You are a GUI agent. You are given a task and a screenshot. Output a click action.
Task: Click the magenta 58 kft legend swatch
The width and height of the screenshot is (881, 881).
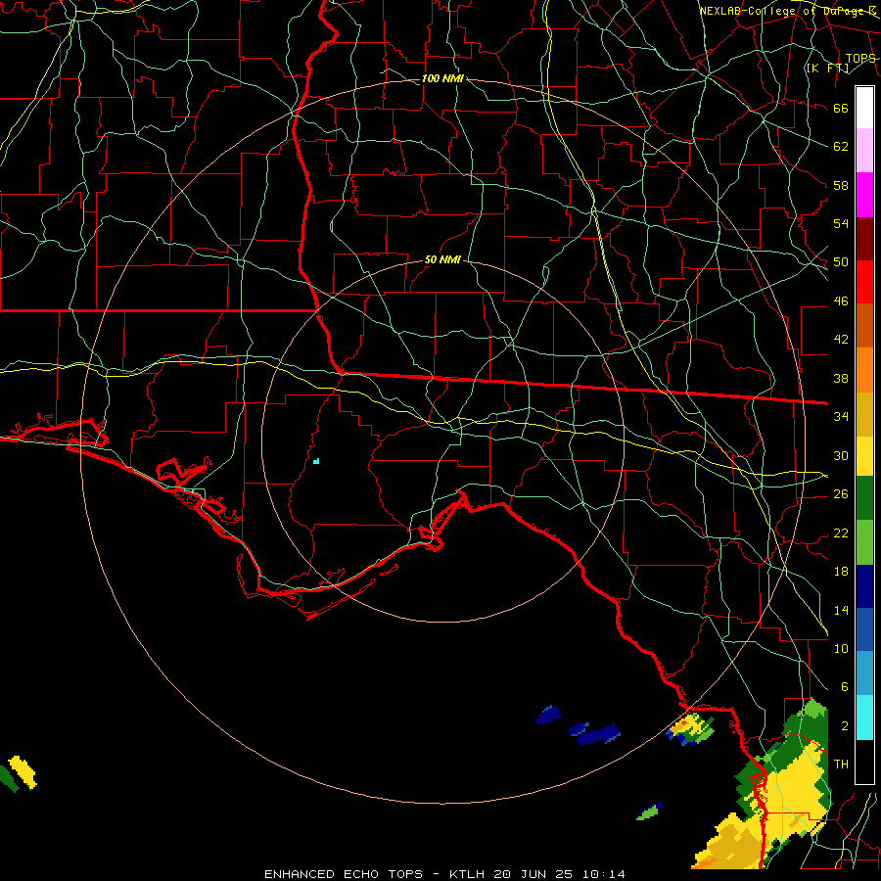point(864,195)
